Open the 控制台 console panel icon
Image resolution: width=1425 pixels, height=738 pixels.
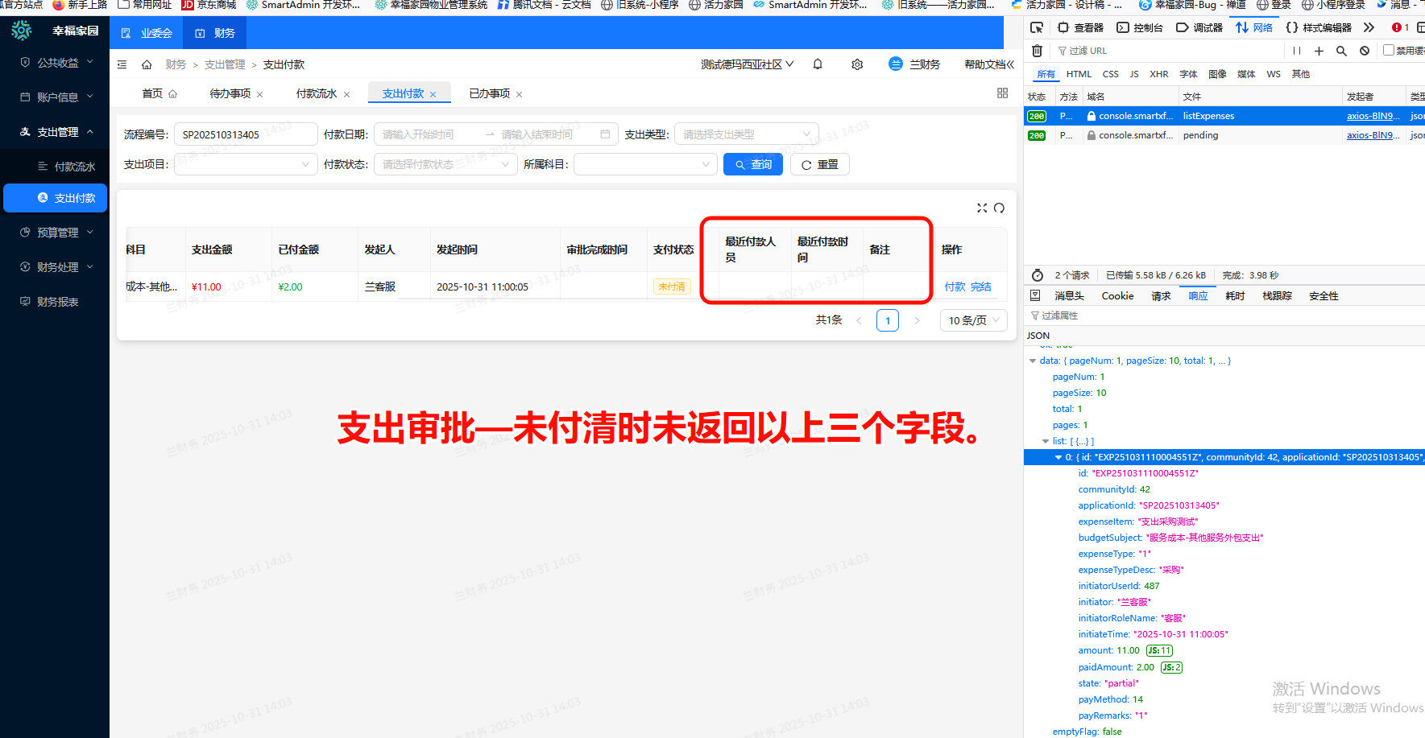(1122, 27)
